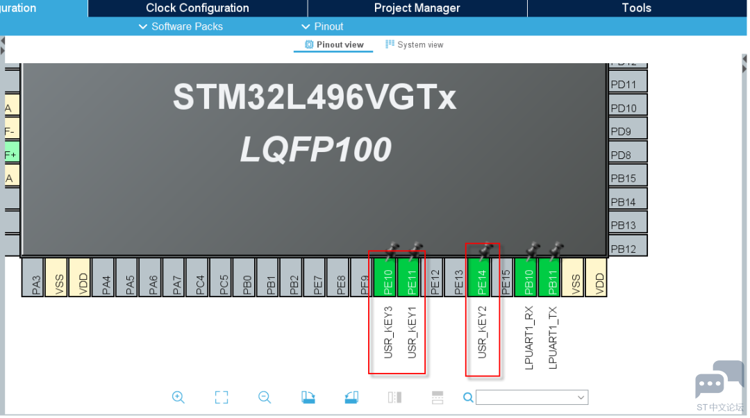Click the pushpin icon above PE14
This screenshot has width=750, height=418.
tap(486, 250)
